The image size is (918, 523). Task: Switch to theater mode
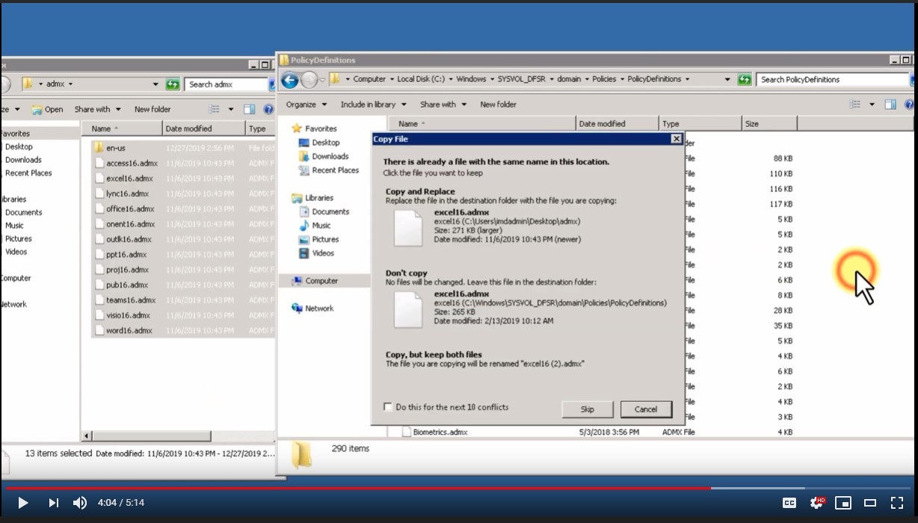click(869, 503)
